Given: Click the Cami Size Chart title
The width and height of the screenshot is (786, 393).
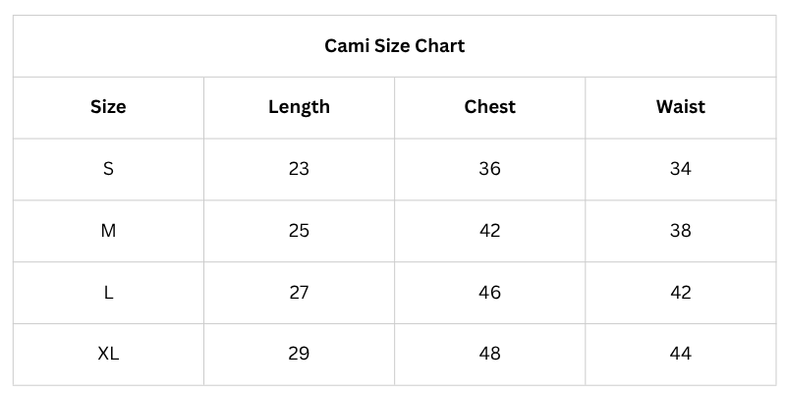Looking at the screenshot, I should (x=394, y=45).
